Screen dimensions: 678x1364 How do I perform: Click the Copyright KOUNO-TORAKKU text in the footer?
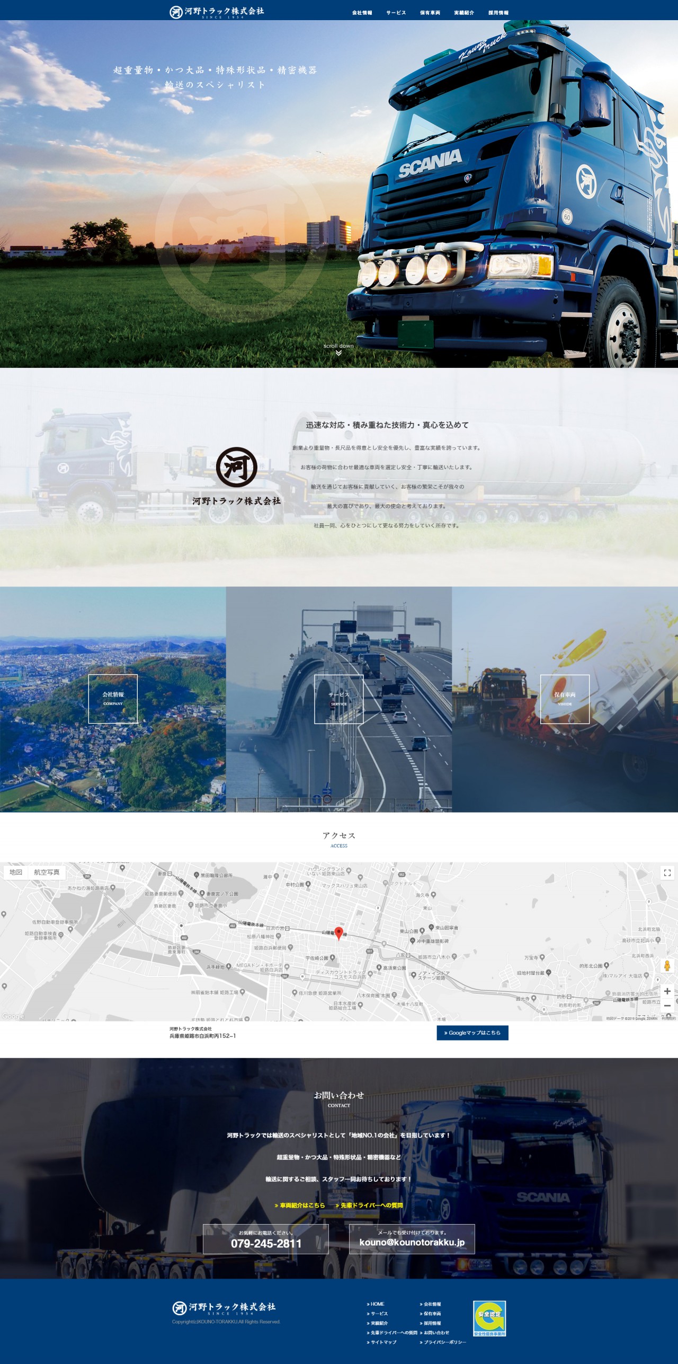point(226,1322)
